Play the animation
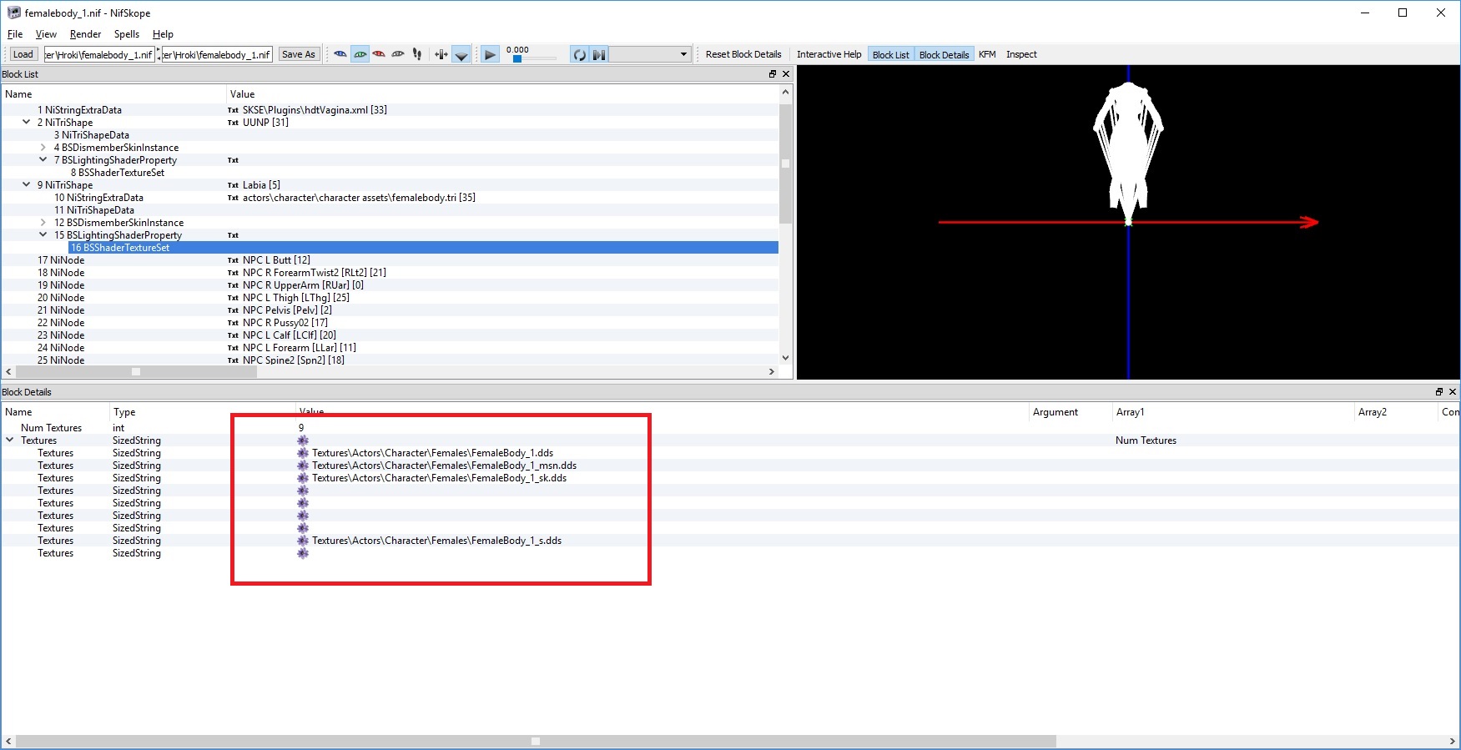The width and height of the screenshot is (1461, 750). (491, 54)
